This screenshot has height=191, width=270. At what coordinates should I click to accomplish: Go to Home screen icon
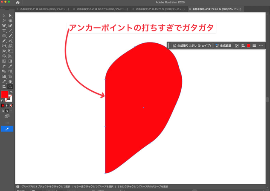pyautogui.click(x=17, y=3)
